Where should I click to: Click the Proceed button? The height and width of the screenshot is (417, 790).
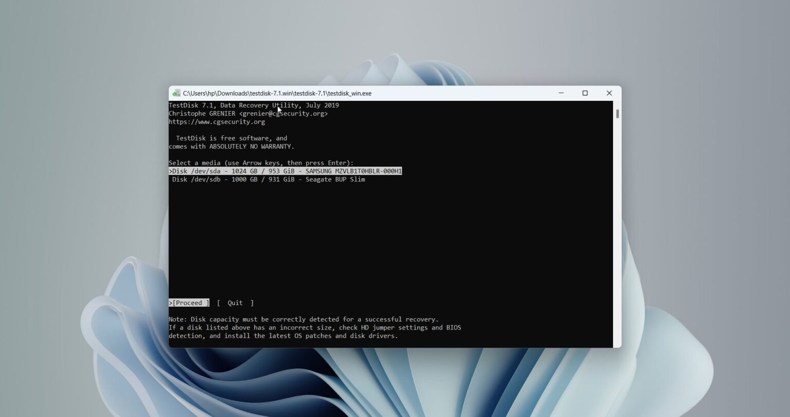[x=189, y=303]
